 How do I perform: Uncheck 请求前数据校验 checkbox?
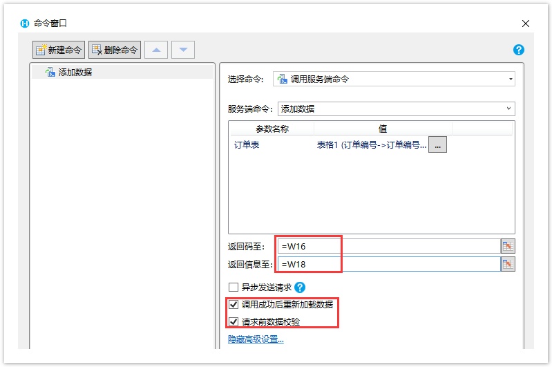234,321
